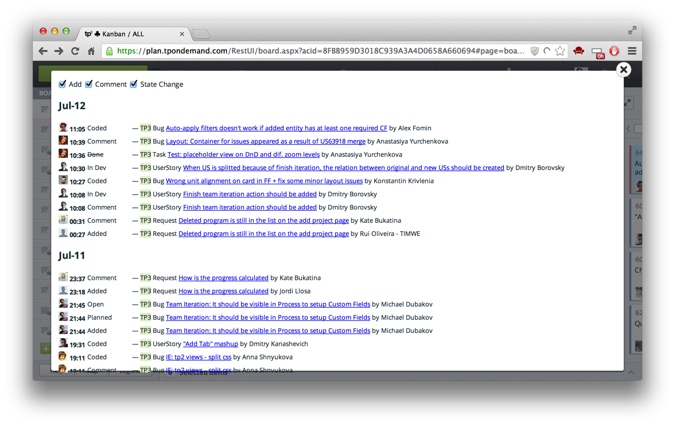The height and width of the screenshot is (426, 675).
Task: Open the 'How is the progress calculated' request link
Action: click(223, 277)
